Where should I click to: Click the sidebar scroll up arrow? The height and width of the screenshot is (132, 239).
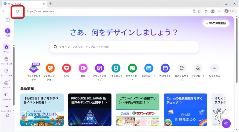click(x=14, y=45)
